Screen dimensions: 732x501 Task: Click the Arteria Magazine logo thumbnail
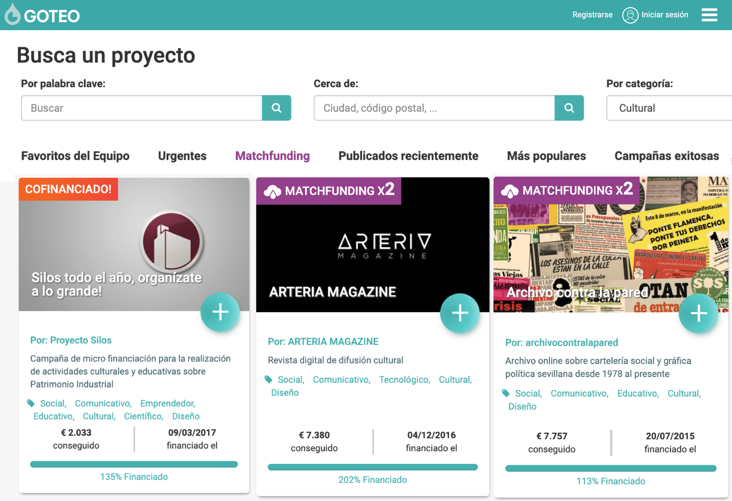pyautogui.click(x=384, y=246)
